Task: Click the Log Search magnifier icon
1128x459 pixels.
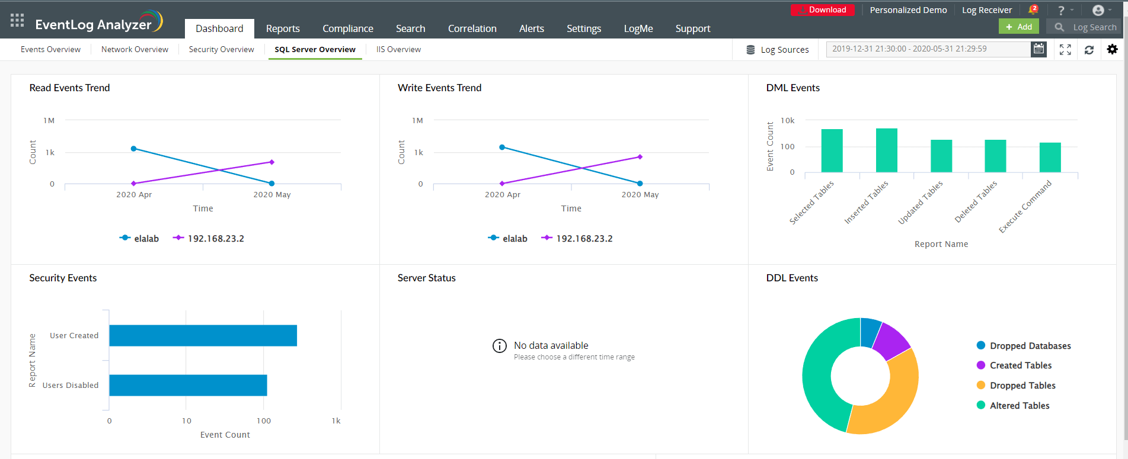Action: pos(1059,27)
